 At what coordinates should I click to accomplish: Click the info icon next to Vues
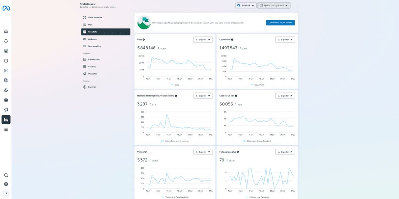144,39
